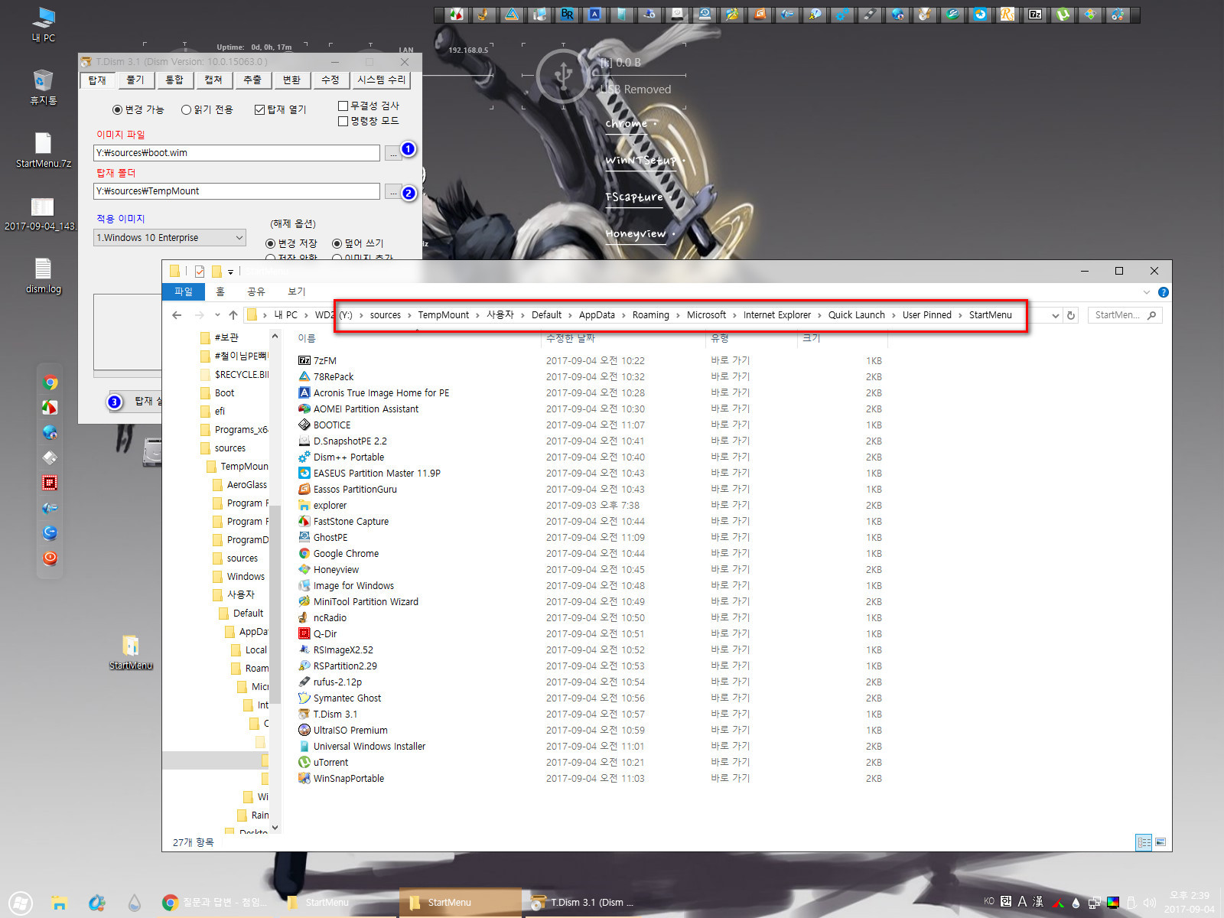Open 보기 ribbon tab
Viewport: 1224px width, 918px height.
click(297, 291)
